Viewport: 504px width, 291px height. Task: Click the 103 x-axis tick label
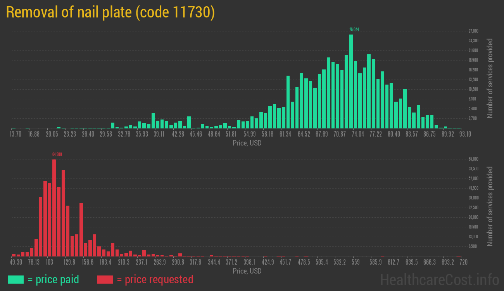(x=49, y=262)
